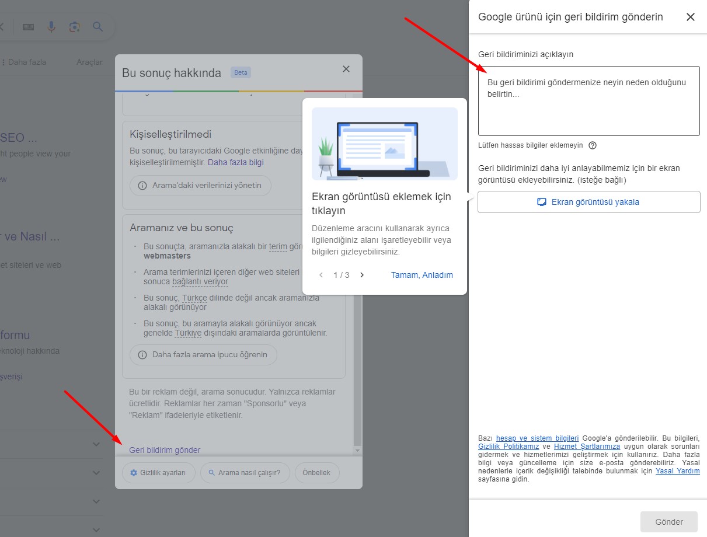Click Tamam, Anladım in the tooltip

click(422, 275)
